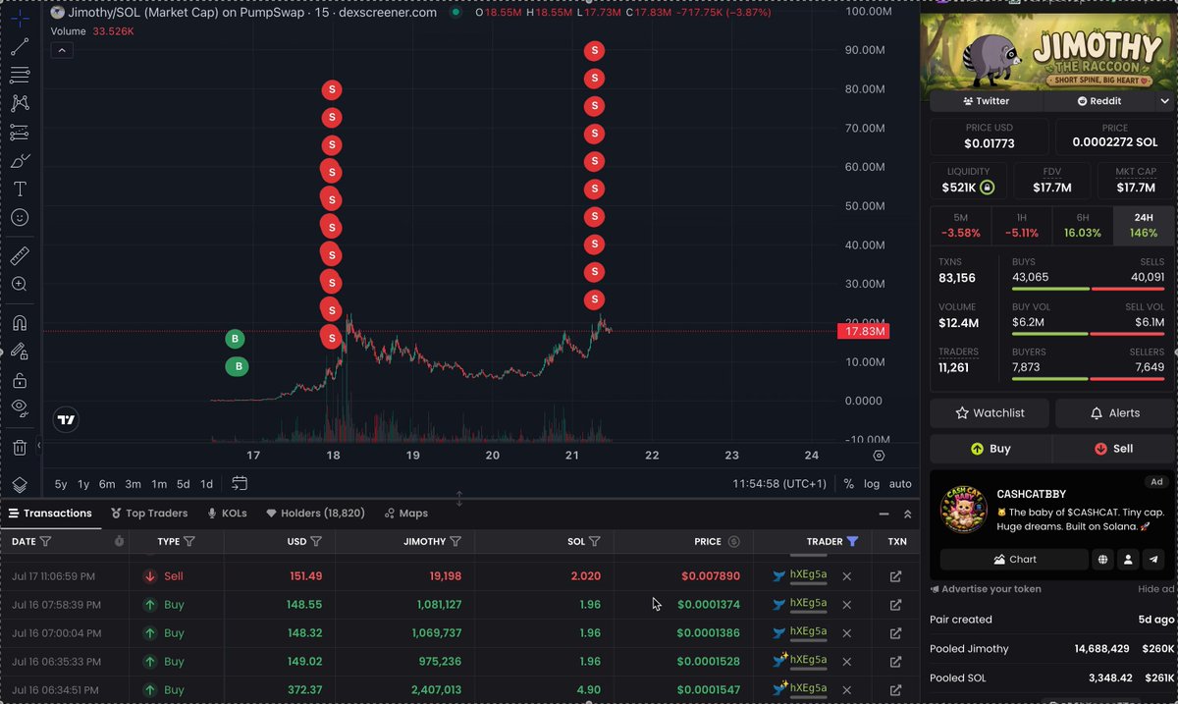Select the trend line drawing tool
Screen dimensions: 1178x704
point(20,47)
